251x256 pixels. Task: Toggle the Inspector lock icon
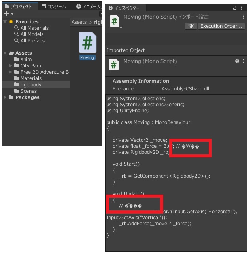[x=235, y=8]
